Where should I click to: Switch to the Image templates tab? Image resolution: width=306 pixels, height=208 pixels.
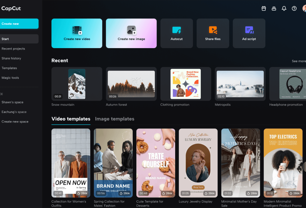pos(114,119)
